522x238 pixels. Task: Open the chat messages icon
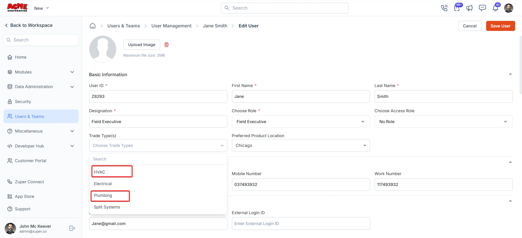[482, 8]
